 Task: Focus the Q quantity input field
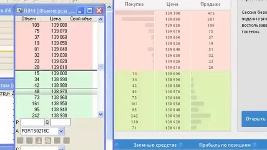60,122
